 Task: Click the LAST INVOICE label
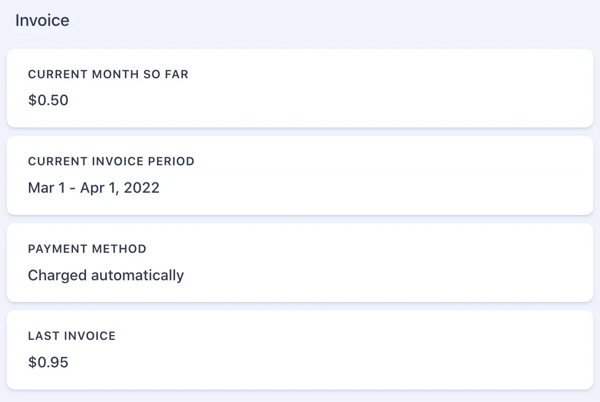(x=72, y=336)
